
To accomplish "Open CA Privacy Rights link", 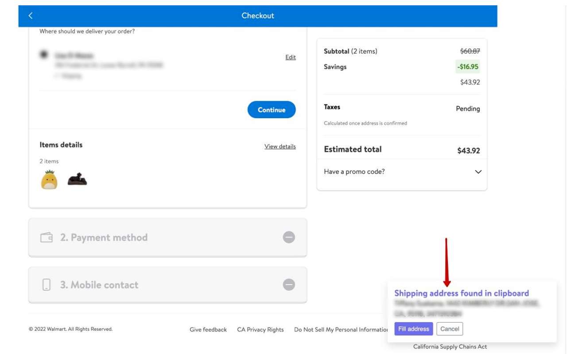I will [x=260, y=330].
